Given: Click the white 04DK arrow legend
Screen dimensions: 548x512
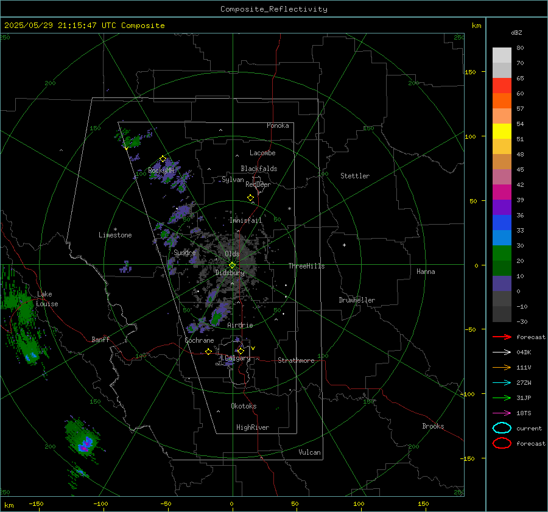Looking at the screenshot, I should click(502, 352).
